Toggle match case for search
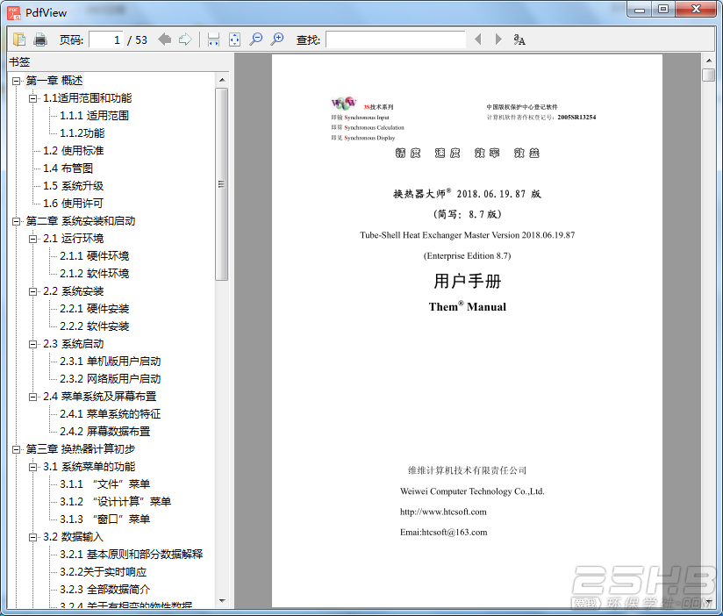This screenshot has width=723, height=616. coord(519,39)
